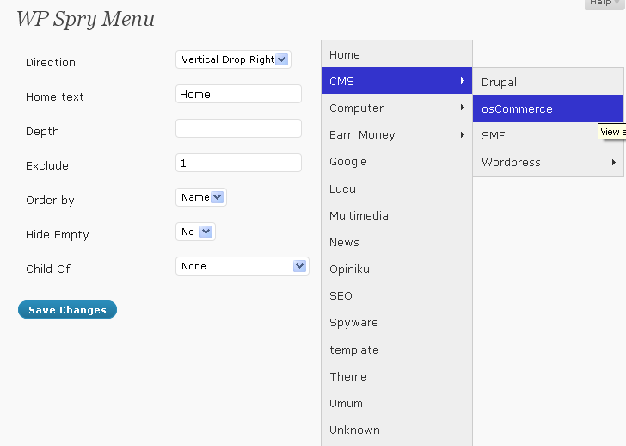
Task: Expand the Computer submenu arrow
Action: pyautogui.click(x=463, y=108)
